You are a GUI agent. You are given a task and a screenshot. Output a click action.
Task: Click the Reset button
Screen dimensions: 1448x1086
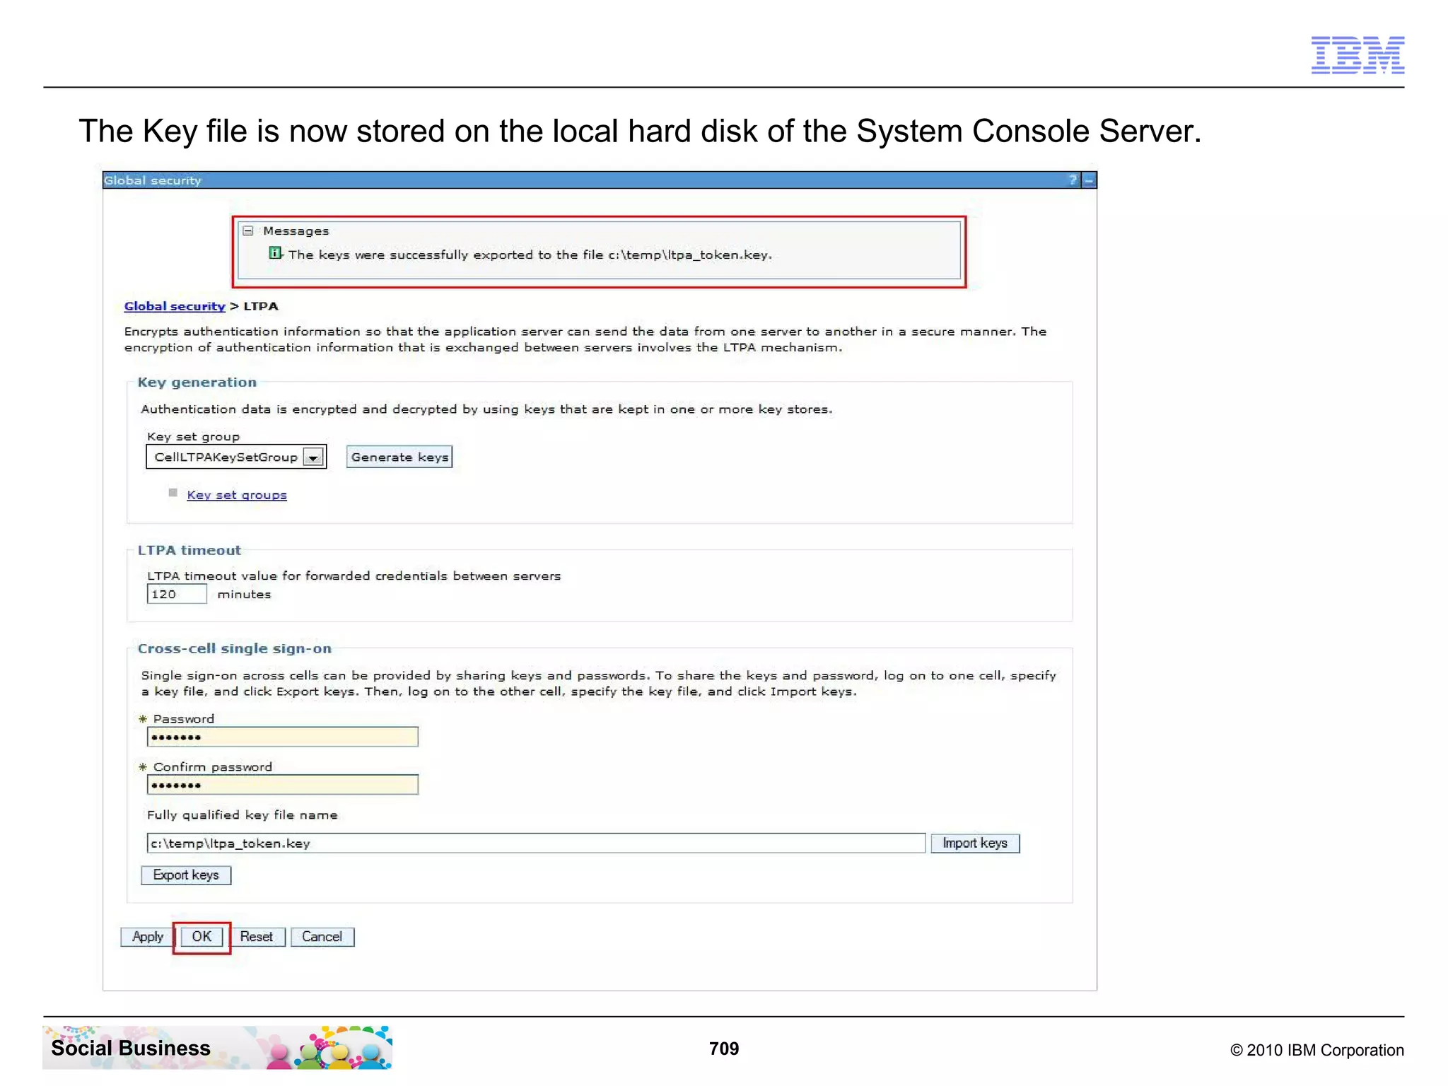(x=256, y=937)
